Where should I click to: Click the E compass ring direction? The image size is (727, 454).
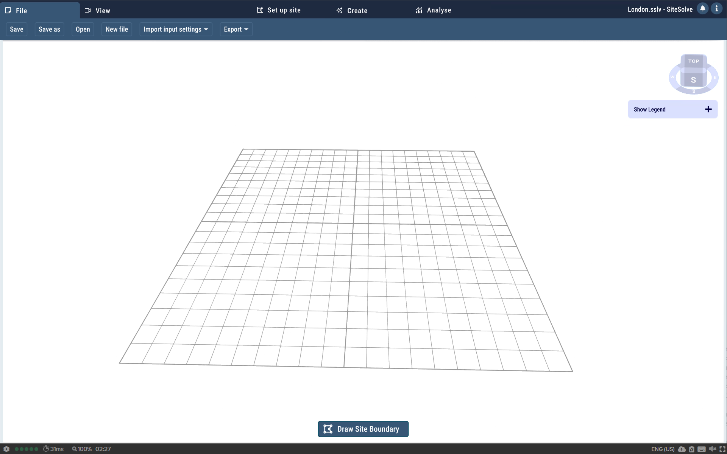click(715, 78)
